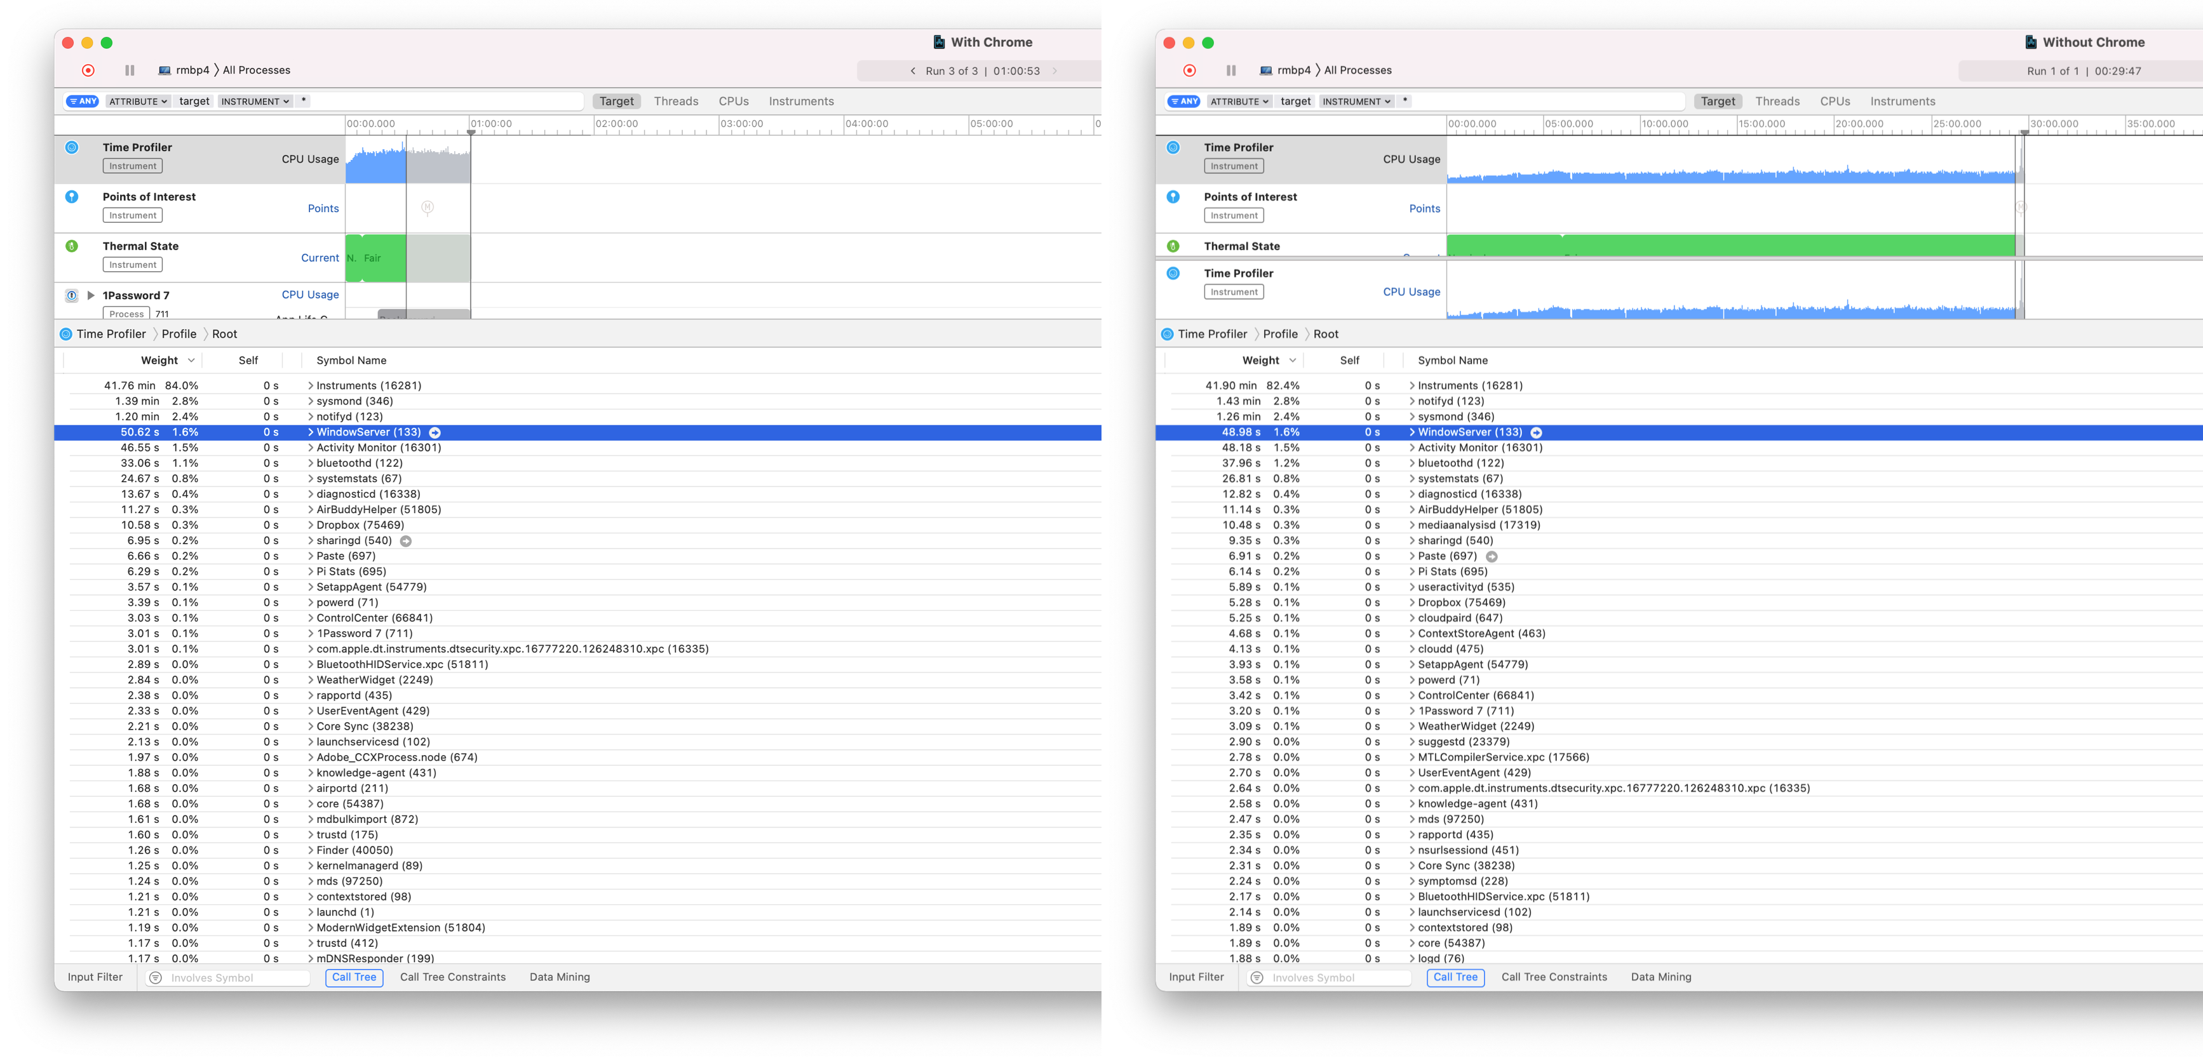Open Call Tree Constraints in left window
The width and height of the screenshot is (2203, 1063).
coord(452,977)
